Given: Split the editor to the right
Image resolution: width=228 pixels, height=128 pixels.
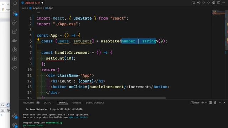Looking at the screenshot, I should pos(219,2).
